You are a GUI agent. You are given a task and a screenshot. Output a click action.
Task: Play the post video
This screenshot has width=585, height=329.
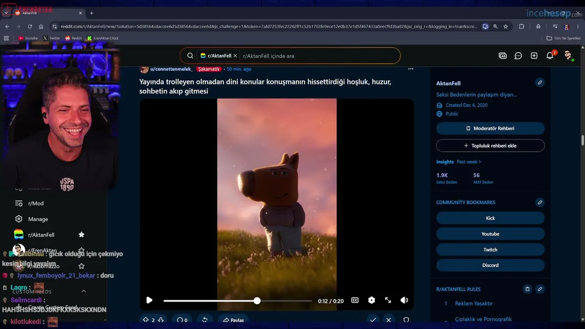(149, 300)
